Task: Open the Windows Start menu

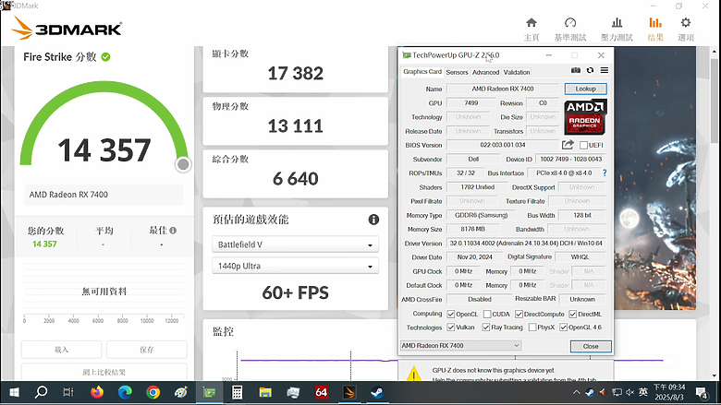Action: click(14, 393)
